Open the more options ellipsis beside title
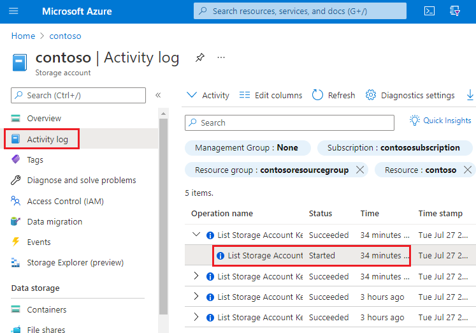Viewport: 476px width, 333px height. 221,57
